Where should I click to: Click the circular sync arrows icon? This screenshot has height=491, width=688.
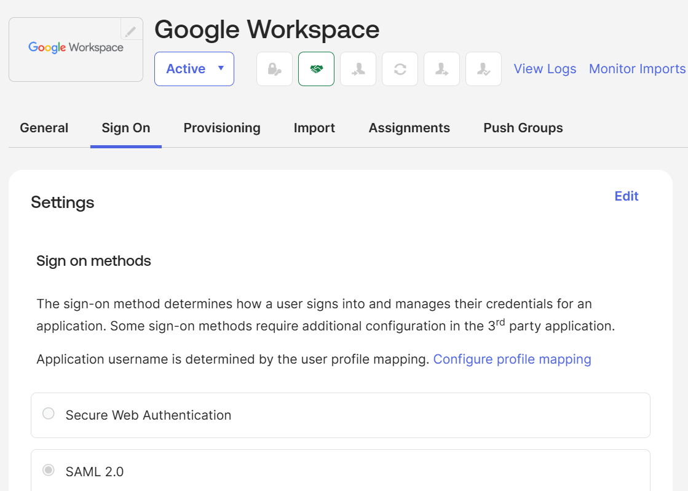tap(400, 69)
